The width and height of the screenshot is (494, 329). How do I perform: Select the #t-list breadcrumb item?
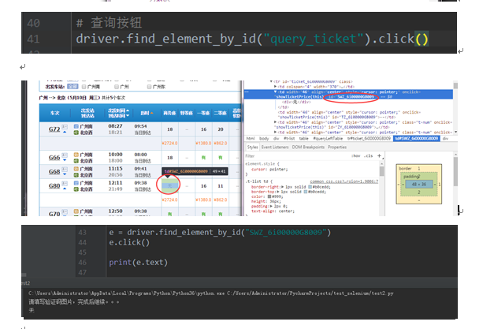[289, 139]
